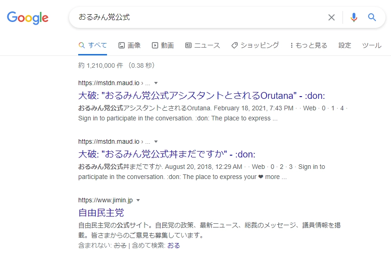This screenshot has width=391, height=260.
Task: Click the おる include-search link
Action: tap(174, 245)
